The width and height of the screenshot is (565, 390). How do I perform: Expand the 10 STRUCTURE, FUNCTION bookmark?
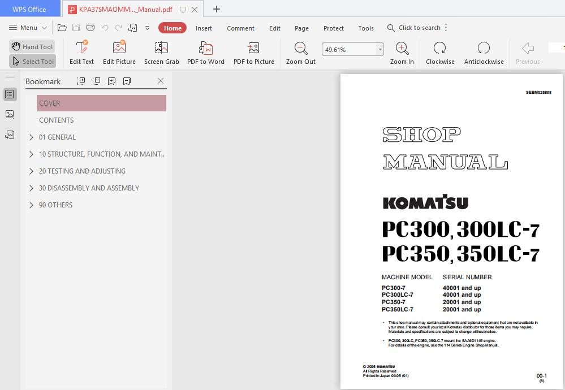click(31, 154)
